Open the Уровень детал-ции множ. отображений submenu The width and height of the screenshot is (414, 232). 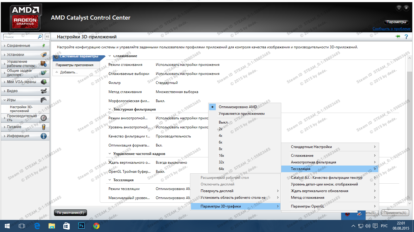(330, 184)
